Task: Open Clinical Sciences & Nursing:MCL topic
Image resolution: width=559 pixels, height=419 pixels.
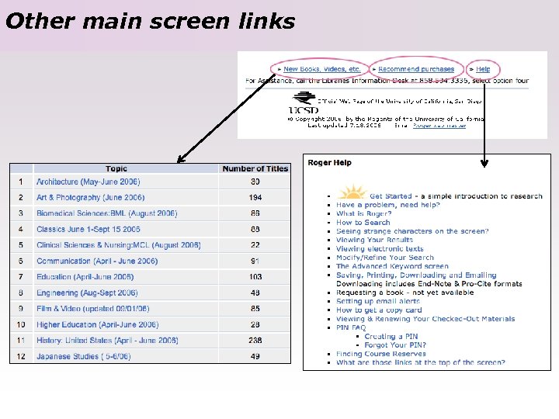Action: pyautogui.click(x=118, y=245)
